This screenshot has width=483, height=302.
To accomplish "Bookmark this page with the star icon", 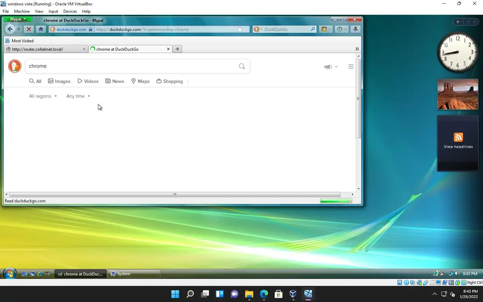I will tap(240, 30).
